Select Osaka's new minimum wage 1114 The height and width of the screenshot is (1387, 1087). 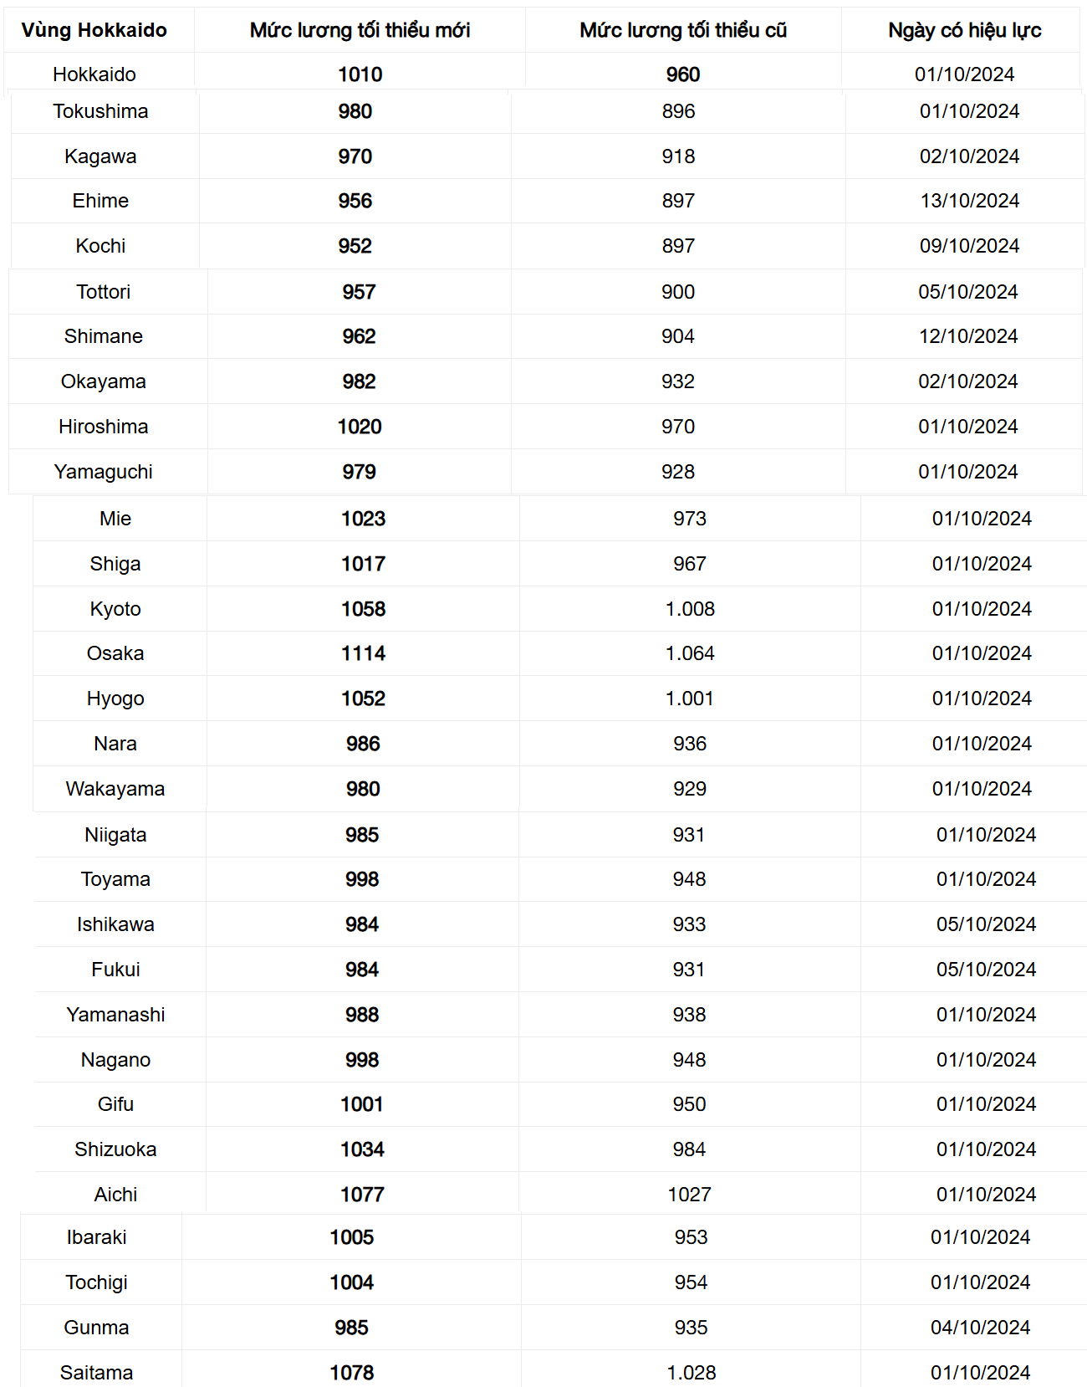click(363, 653)
